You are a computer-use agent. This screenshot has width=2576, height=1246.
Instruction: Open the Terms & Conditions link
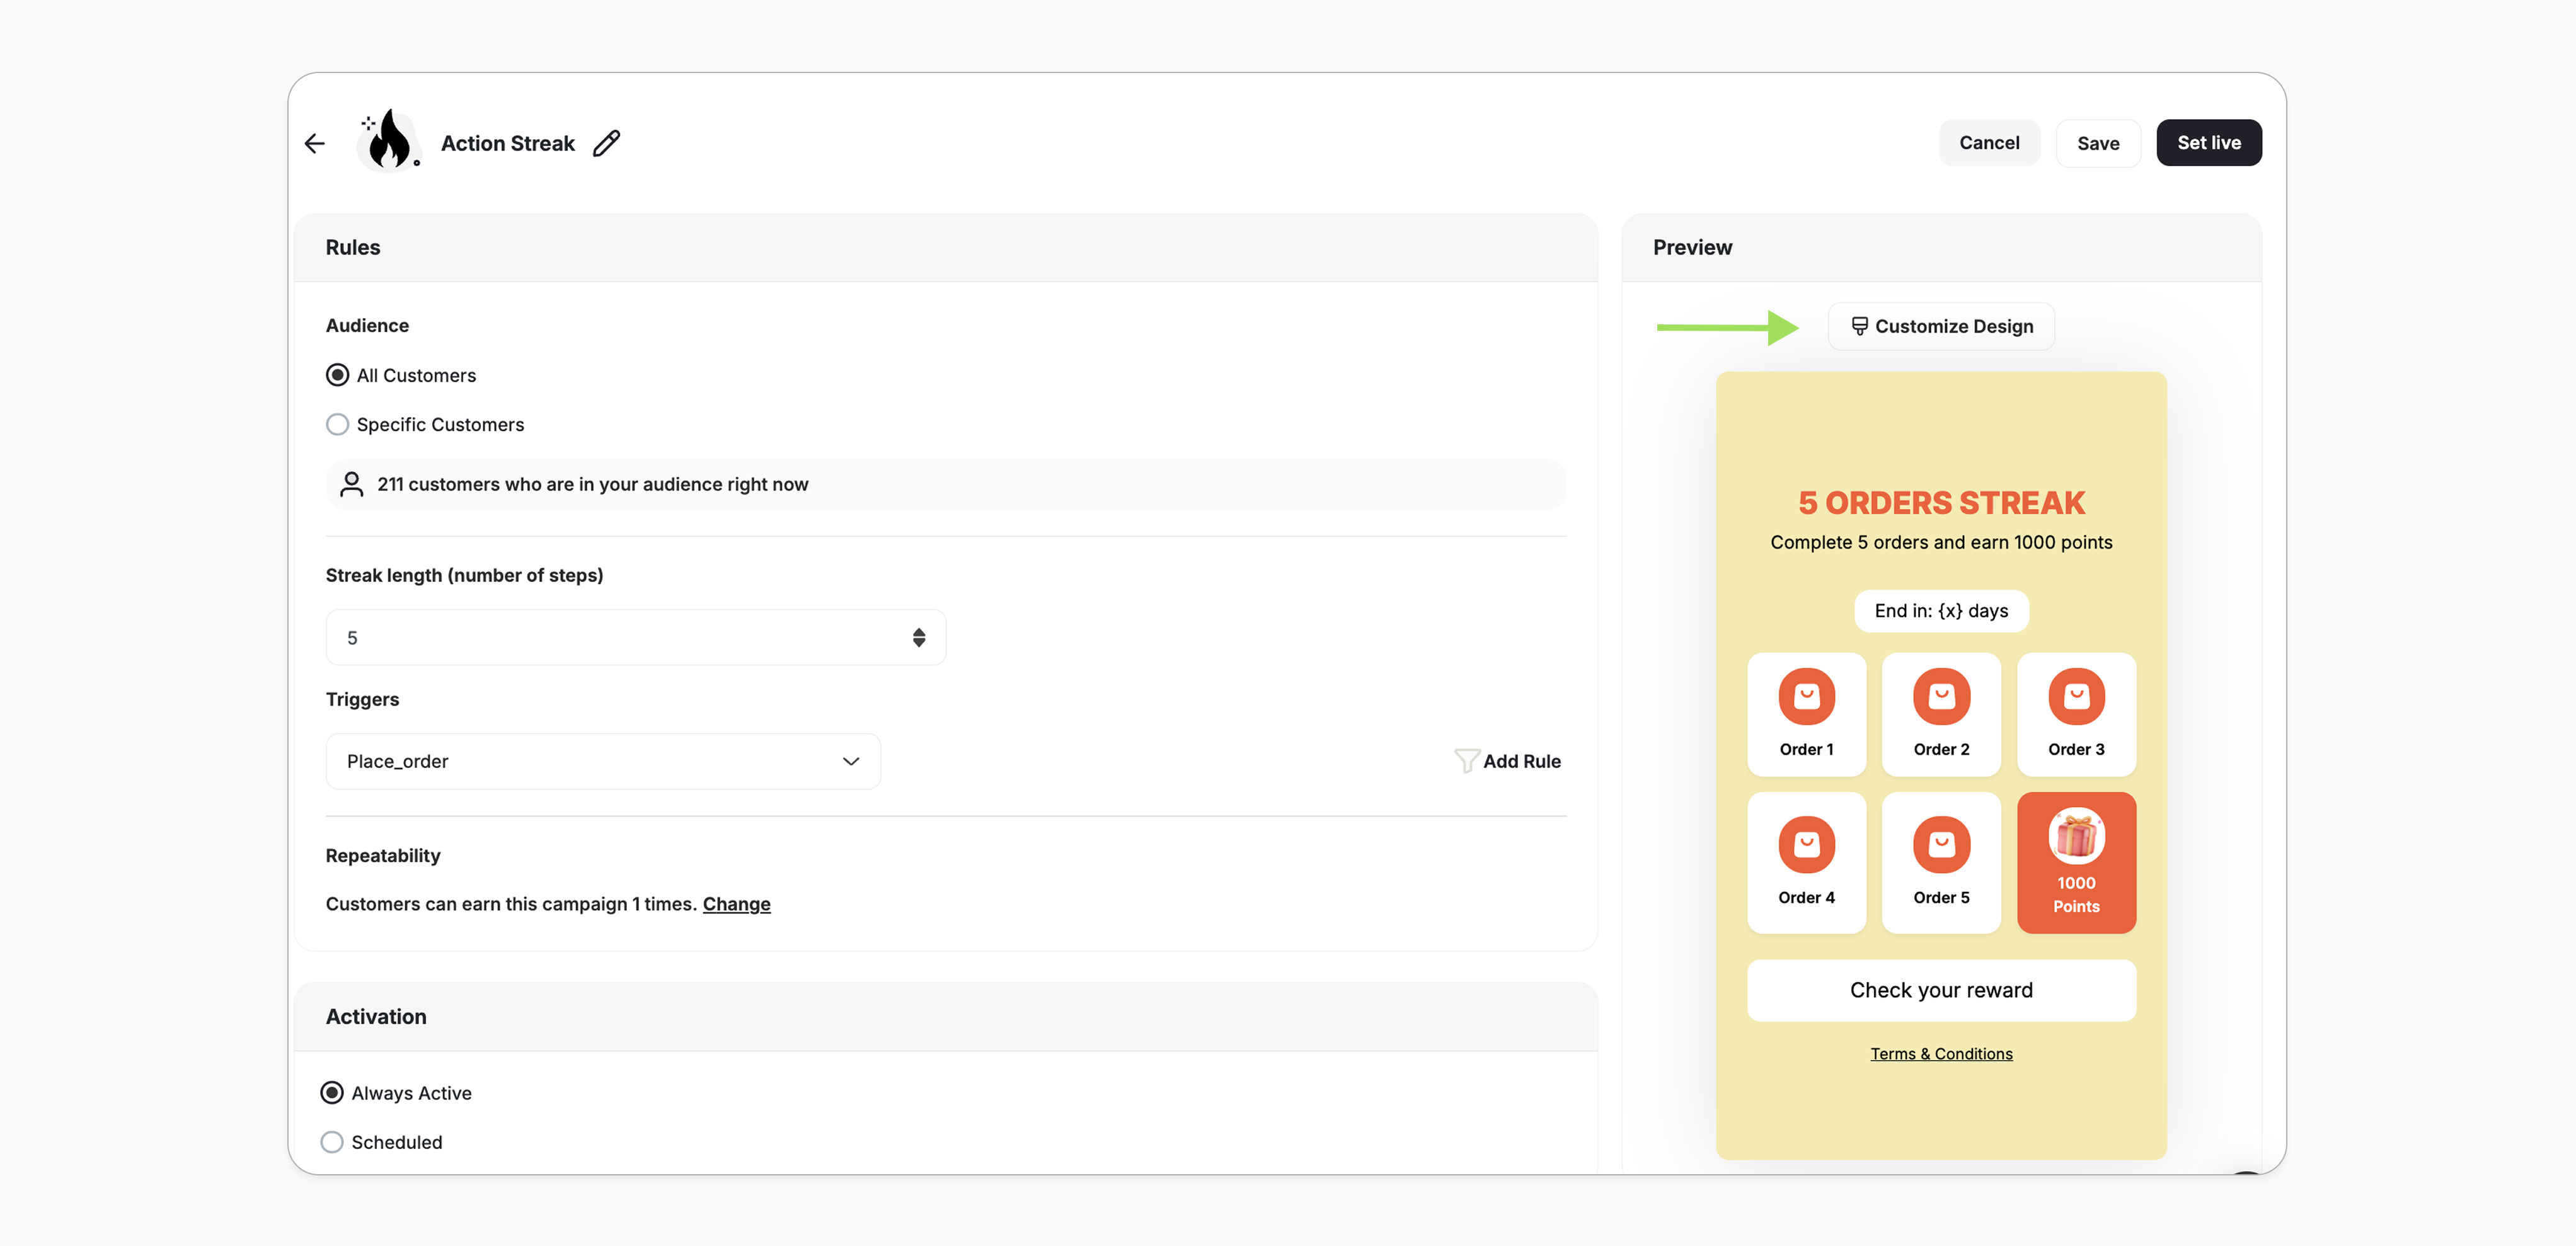pyautogui.click(x=1941, y=1054)
